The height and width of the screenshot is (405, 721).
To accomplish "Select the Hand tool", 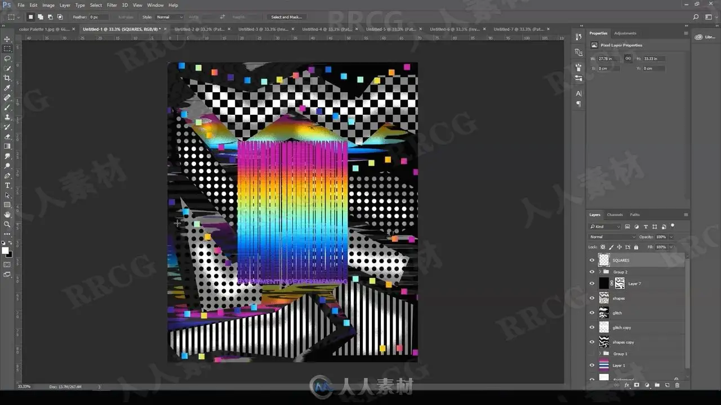I will [x=7, y=214].
